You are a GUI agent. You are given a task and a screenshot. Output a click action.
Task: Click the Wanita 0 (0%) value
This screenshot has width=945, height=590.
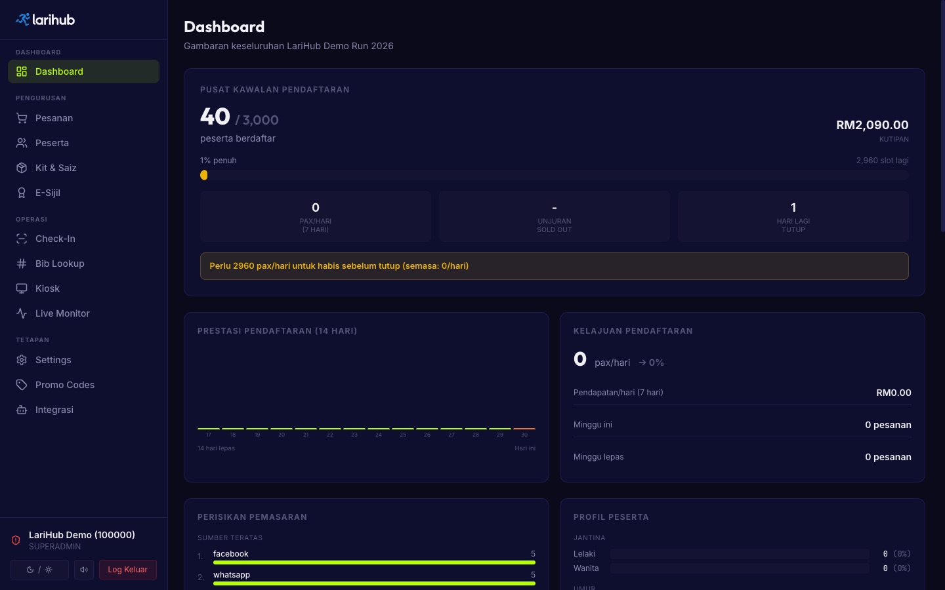(x=897, y=568)
